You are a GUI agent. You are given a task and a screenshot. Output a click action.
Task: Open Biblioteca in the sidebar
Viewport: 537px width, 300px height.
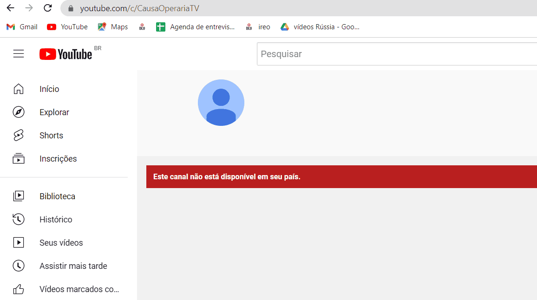pos(57,196)
